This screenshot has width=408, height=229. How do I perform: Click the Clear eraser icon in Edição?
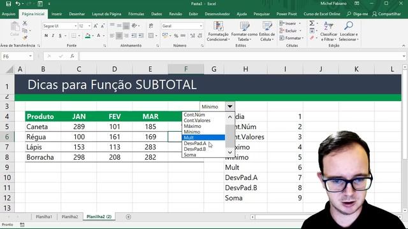(312, 38)
